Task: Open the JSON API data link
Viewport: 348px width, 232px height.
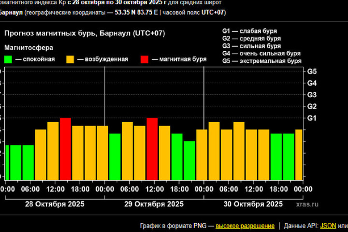Action: (327, 226)
